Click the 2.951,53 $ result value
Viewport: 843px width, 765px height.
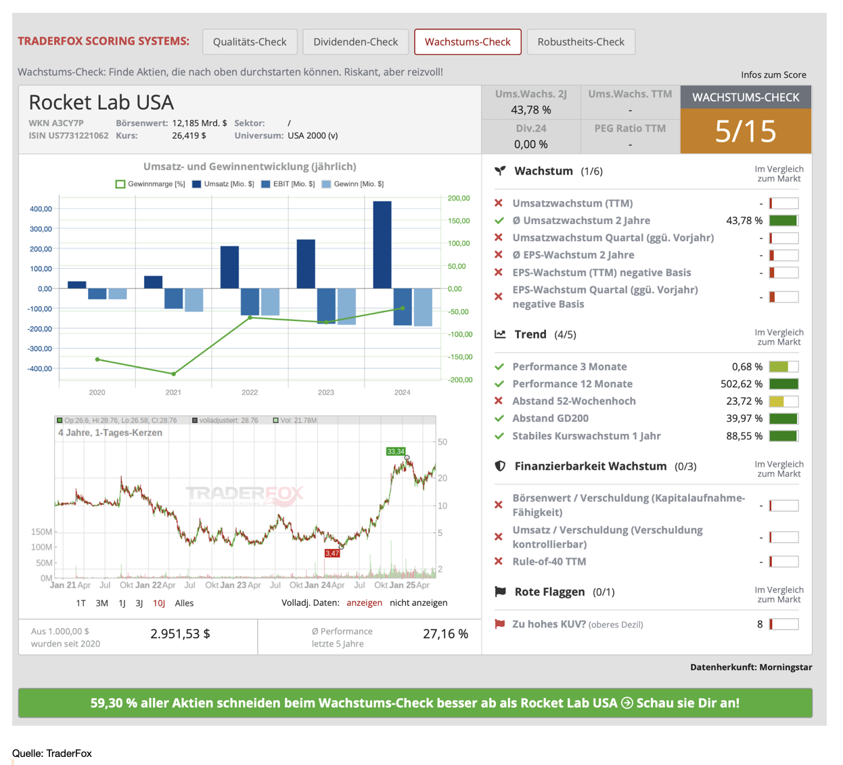pos(180,634)
